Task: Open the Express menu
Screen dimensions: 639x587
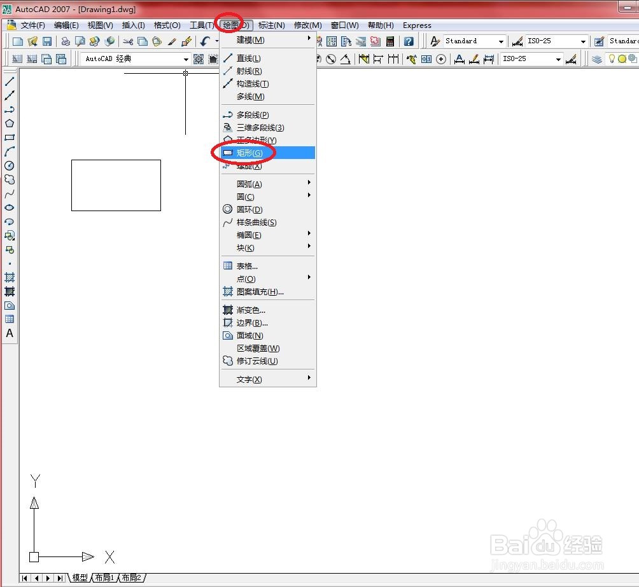Action: (x=417, y=25)
